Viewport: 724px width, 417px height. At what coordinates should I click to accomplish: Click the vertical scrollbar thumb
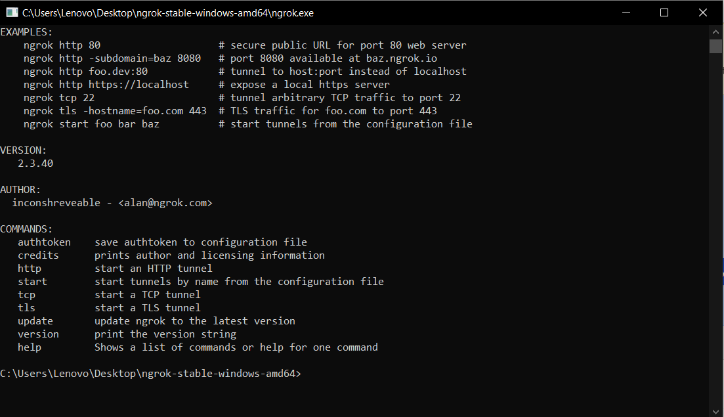(x=715, y=46)
